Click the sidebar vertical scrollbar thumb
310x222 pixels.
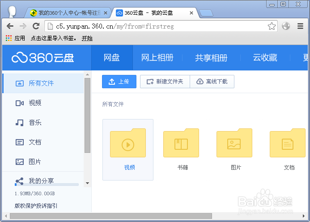87,115
